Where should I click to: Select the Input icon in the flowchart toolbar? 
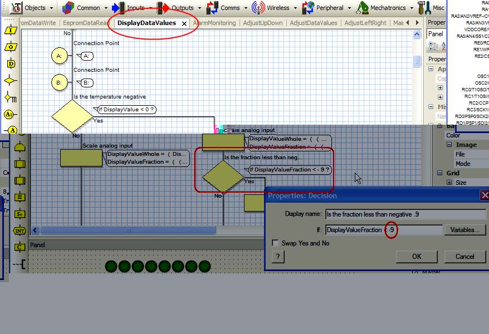click(11, 30)
